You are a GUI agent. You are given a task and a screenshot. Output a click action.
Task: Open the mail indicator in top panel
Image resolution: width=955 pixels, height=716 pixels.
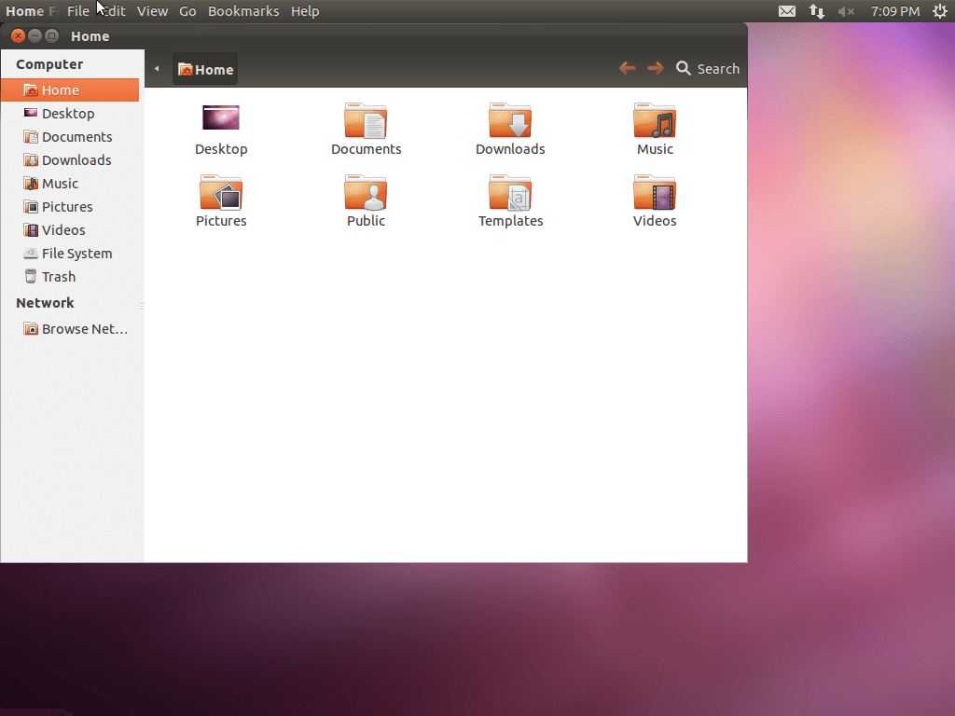coord(787,11)
